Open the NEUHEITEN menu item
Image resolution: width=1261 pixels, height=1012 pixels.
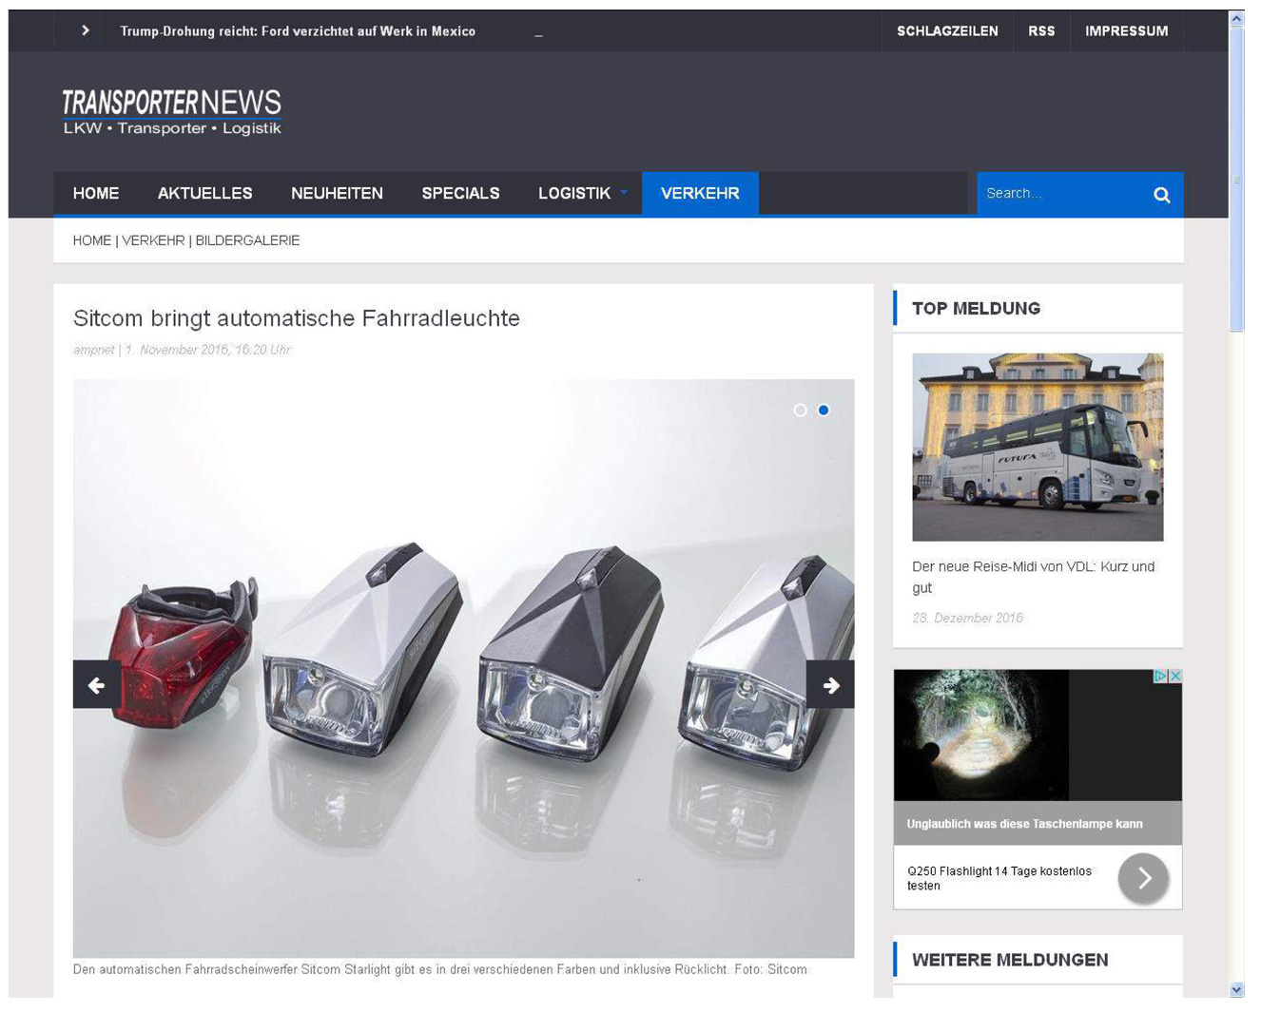point(337,193)
